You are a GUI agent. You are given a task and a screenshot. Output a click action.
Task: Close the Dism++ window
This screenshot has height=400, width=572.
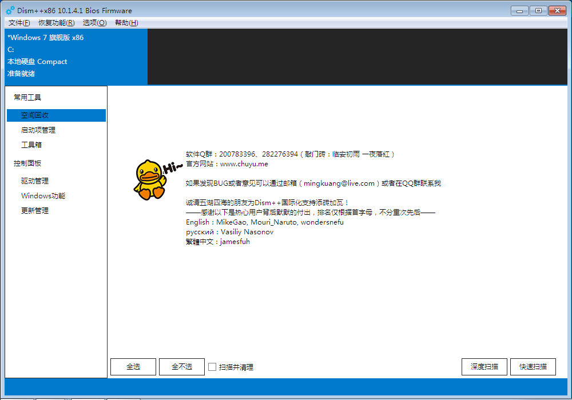(557, 10)
